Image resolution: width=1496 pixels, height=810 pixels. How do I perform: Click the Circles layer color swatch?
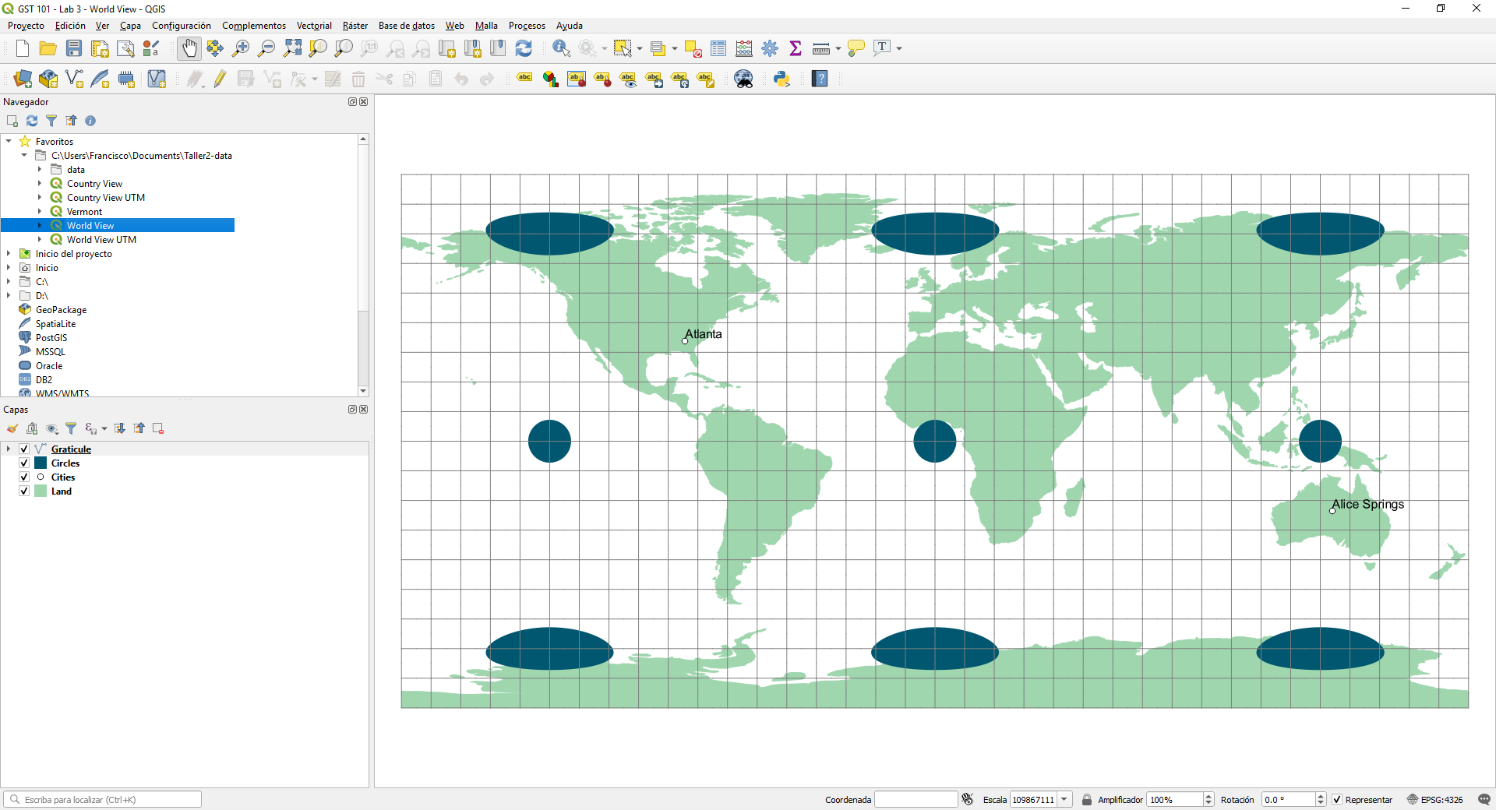click(41, 463)
